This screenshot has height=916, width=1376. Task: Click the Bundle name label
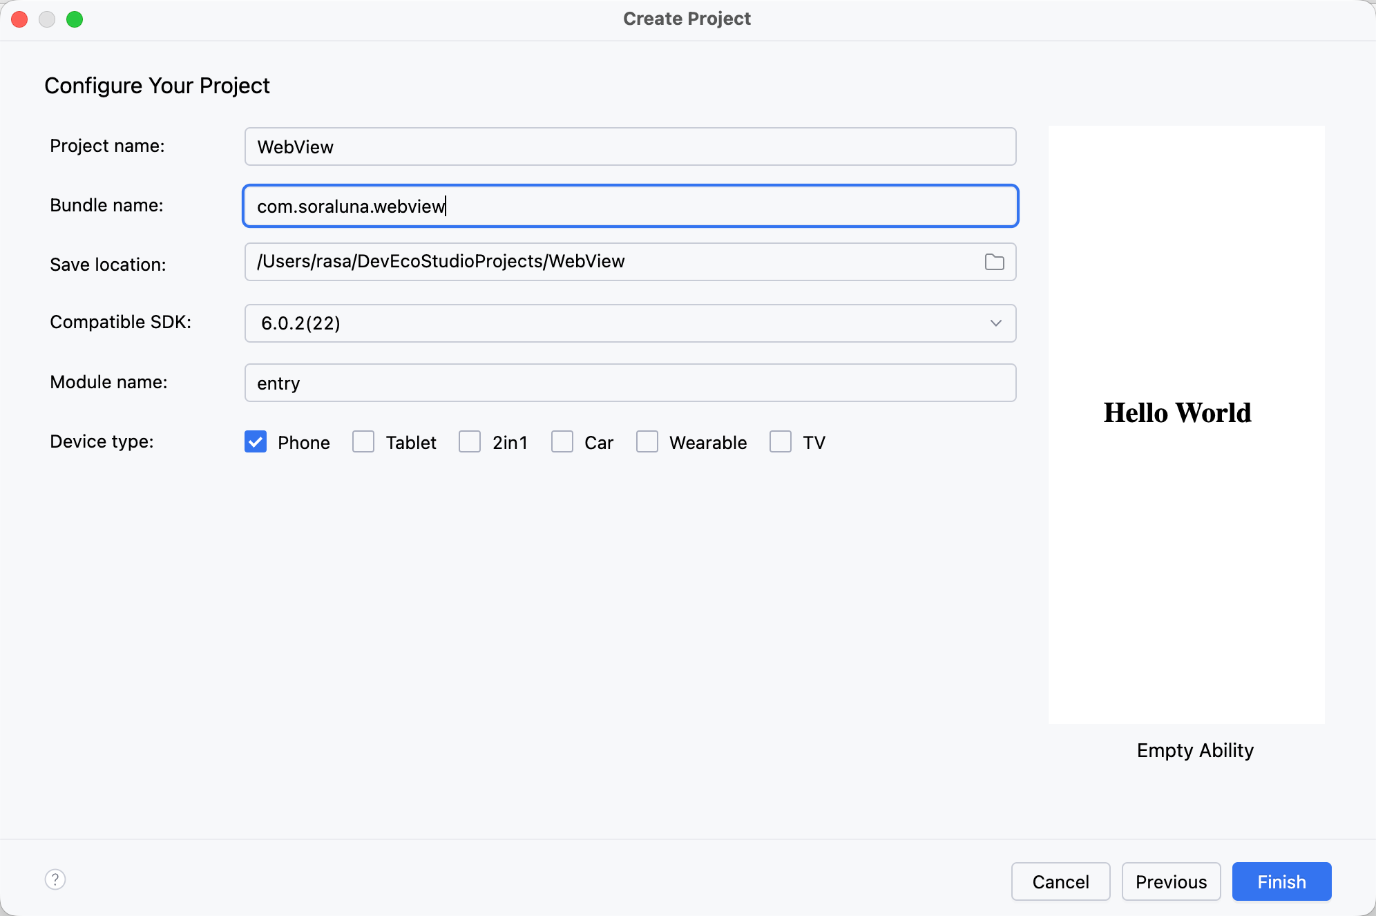[106, 205]
